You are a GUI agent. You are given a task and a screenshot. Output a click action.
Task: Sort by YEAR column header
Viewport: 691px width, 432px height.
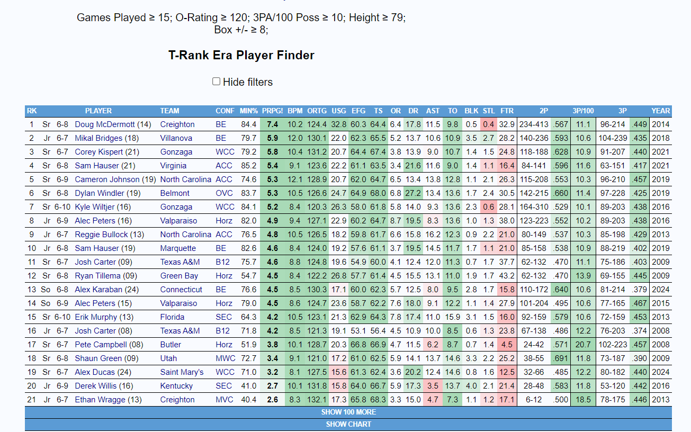[x=661, y=111]
